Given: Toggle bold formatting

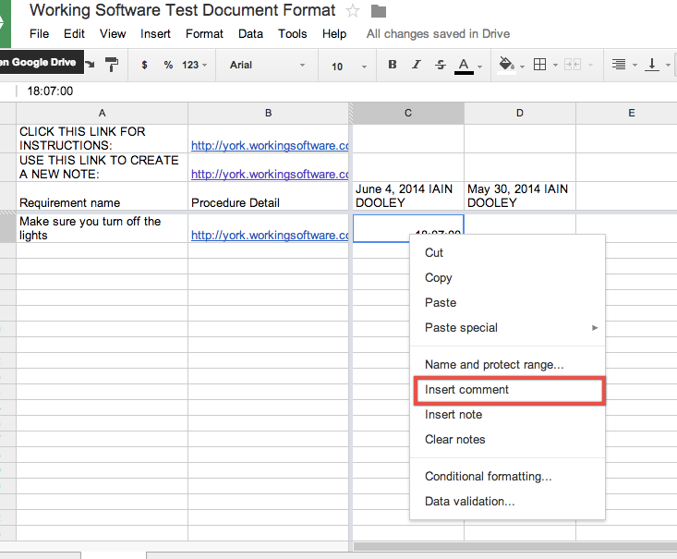Looking at the screenshot, I should (392, 65).
